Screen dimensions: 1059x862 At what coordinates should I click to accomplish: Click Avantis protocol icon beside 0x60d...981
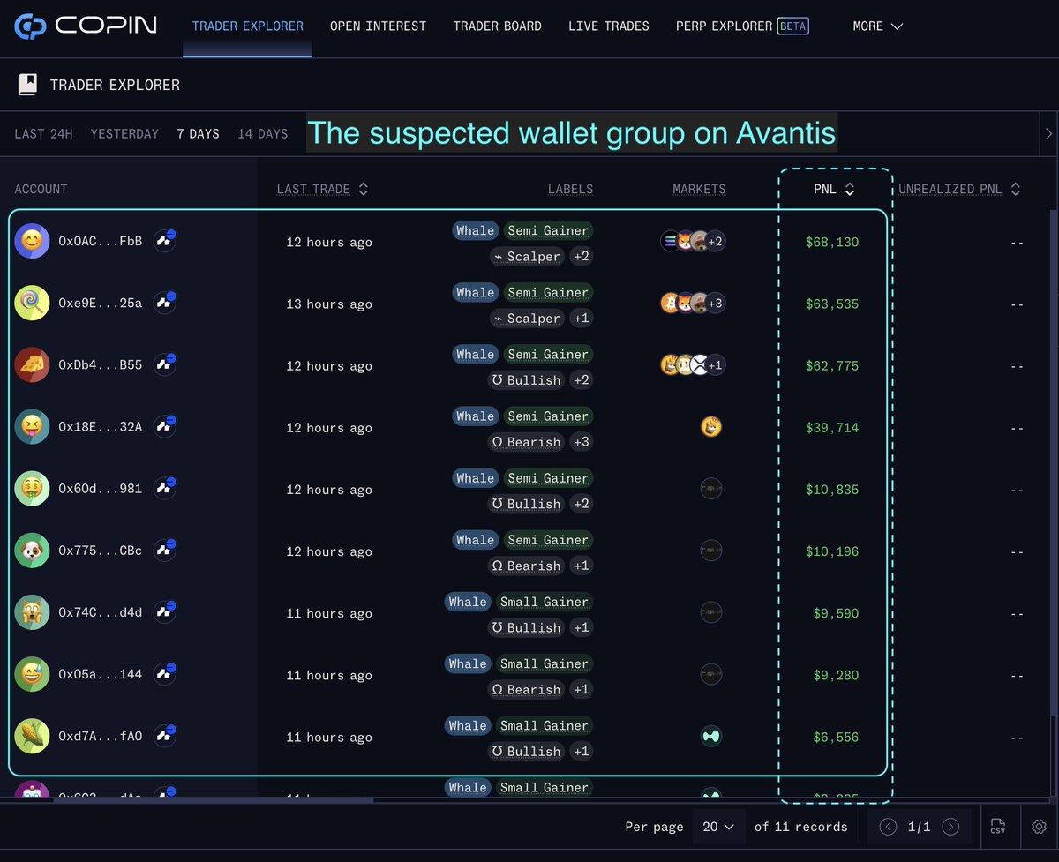(164, 488)
